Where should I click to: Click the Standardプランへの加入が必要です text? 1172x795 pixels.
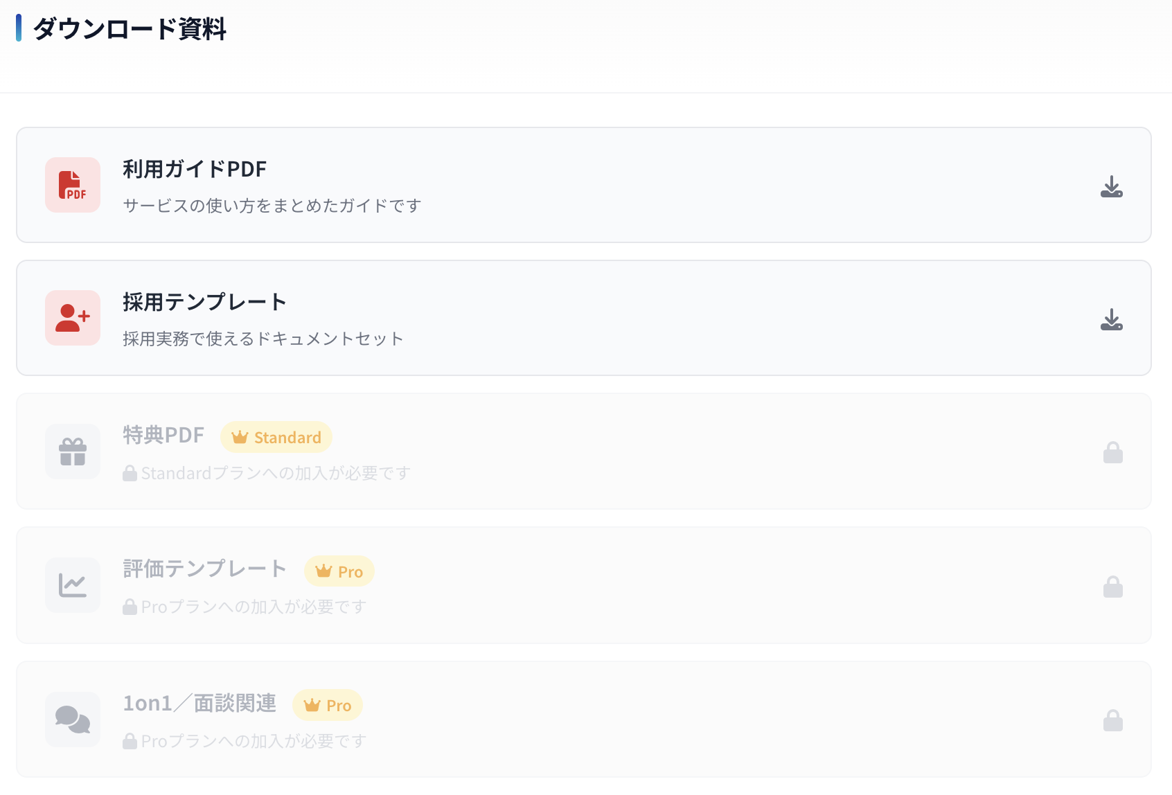click(x=275, y=472)
